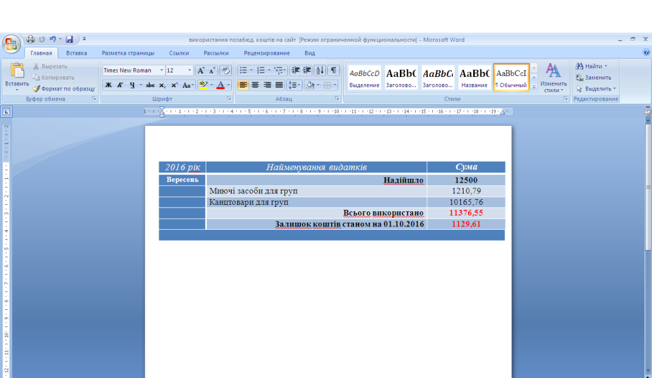The image size is (652, 378).
Task: Click the red font color swatch
Action: click(x=220, y=85)
